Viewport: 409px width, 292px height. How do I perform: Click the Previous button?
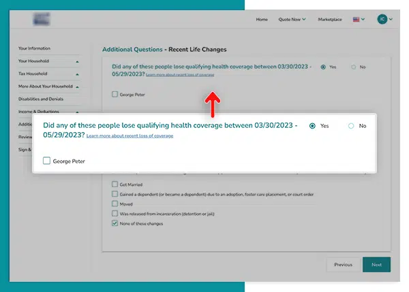coord(343,265)
